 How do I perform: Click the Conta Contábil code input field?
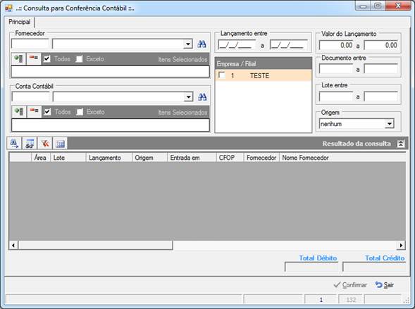[x=31, y=97]
